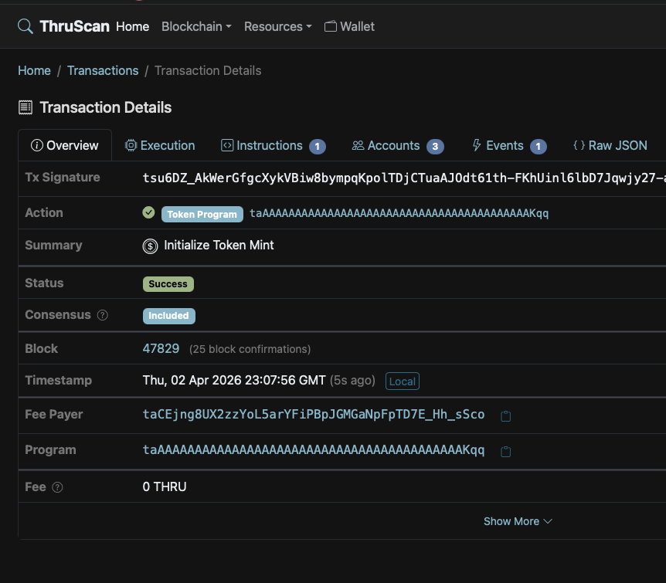666x583 pixels.
Task: Switch to the Execution tab
Action: click(x=160, y=145)
